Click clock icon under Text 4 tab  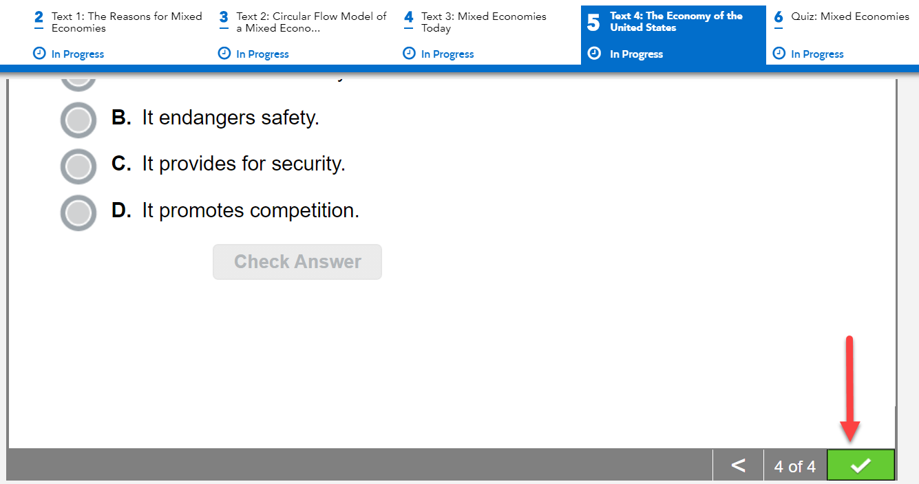pos(595,54)
